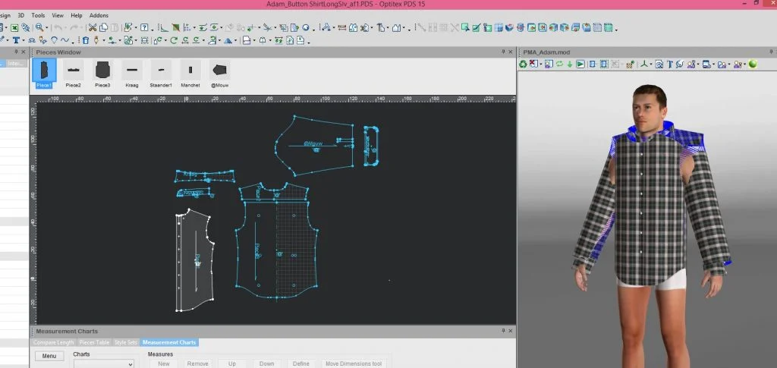The image size is (777, 368).
Task: Expand the Zoom tool dropdown arrow
Action: pos(48,28)
